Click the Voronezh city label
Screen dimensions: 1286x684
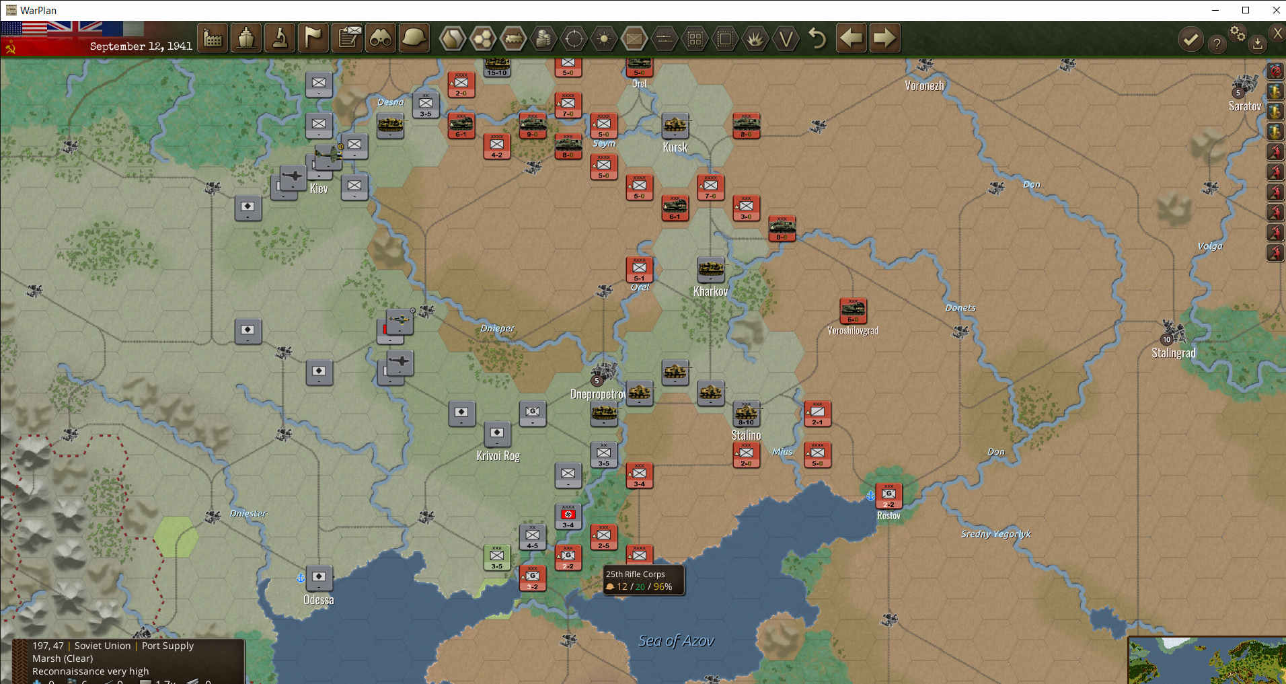[924, 85]
